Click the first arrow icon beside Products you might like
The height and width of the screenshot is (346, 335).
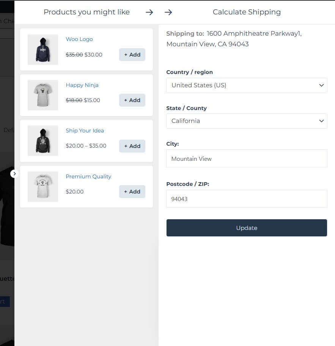[x=149, y=12]
